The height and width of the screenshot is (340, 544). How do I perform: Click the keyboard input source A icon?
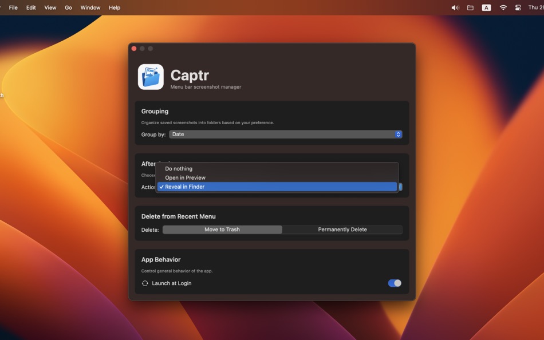pos(486,7)
